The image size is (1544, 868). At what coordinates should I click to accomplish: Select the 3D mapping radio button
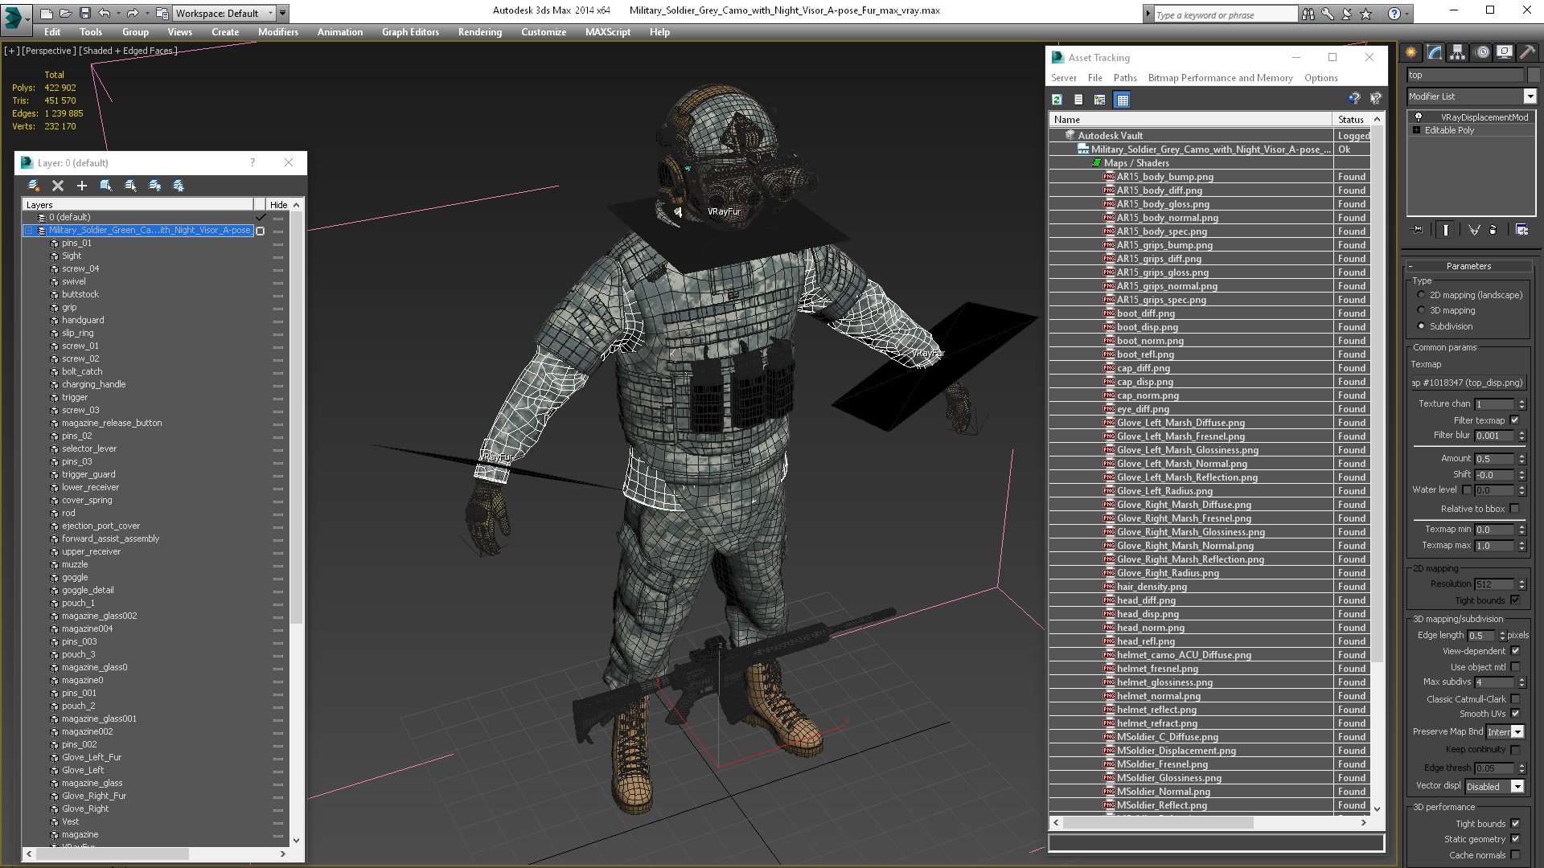[1421, 310]
